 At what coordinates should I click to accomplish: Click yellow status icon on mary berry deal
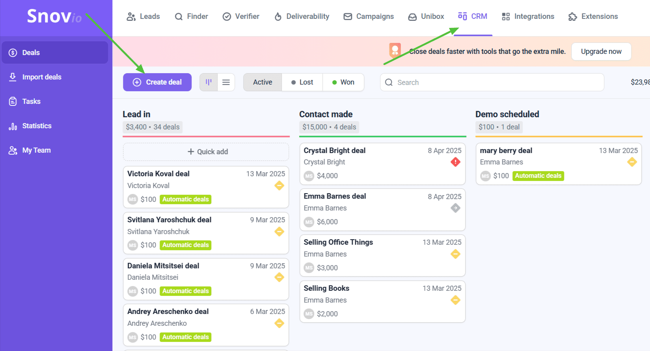click(632, 162)
